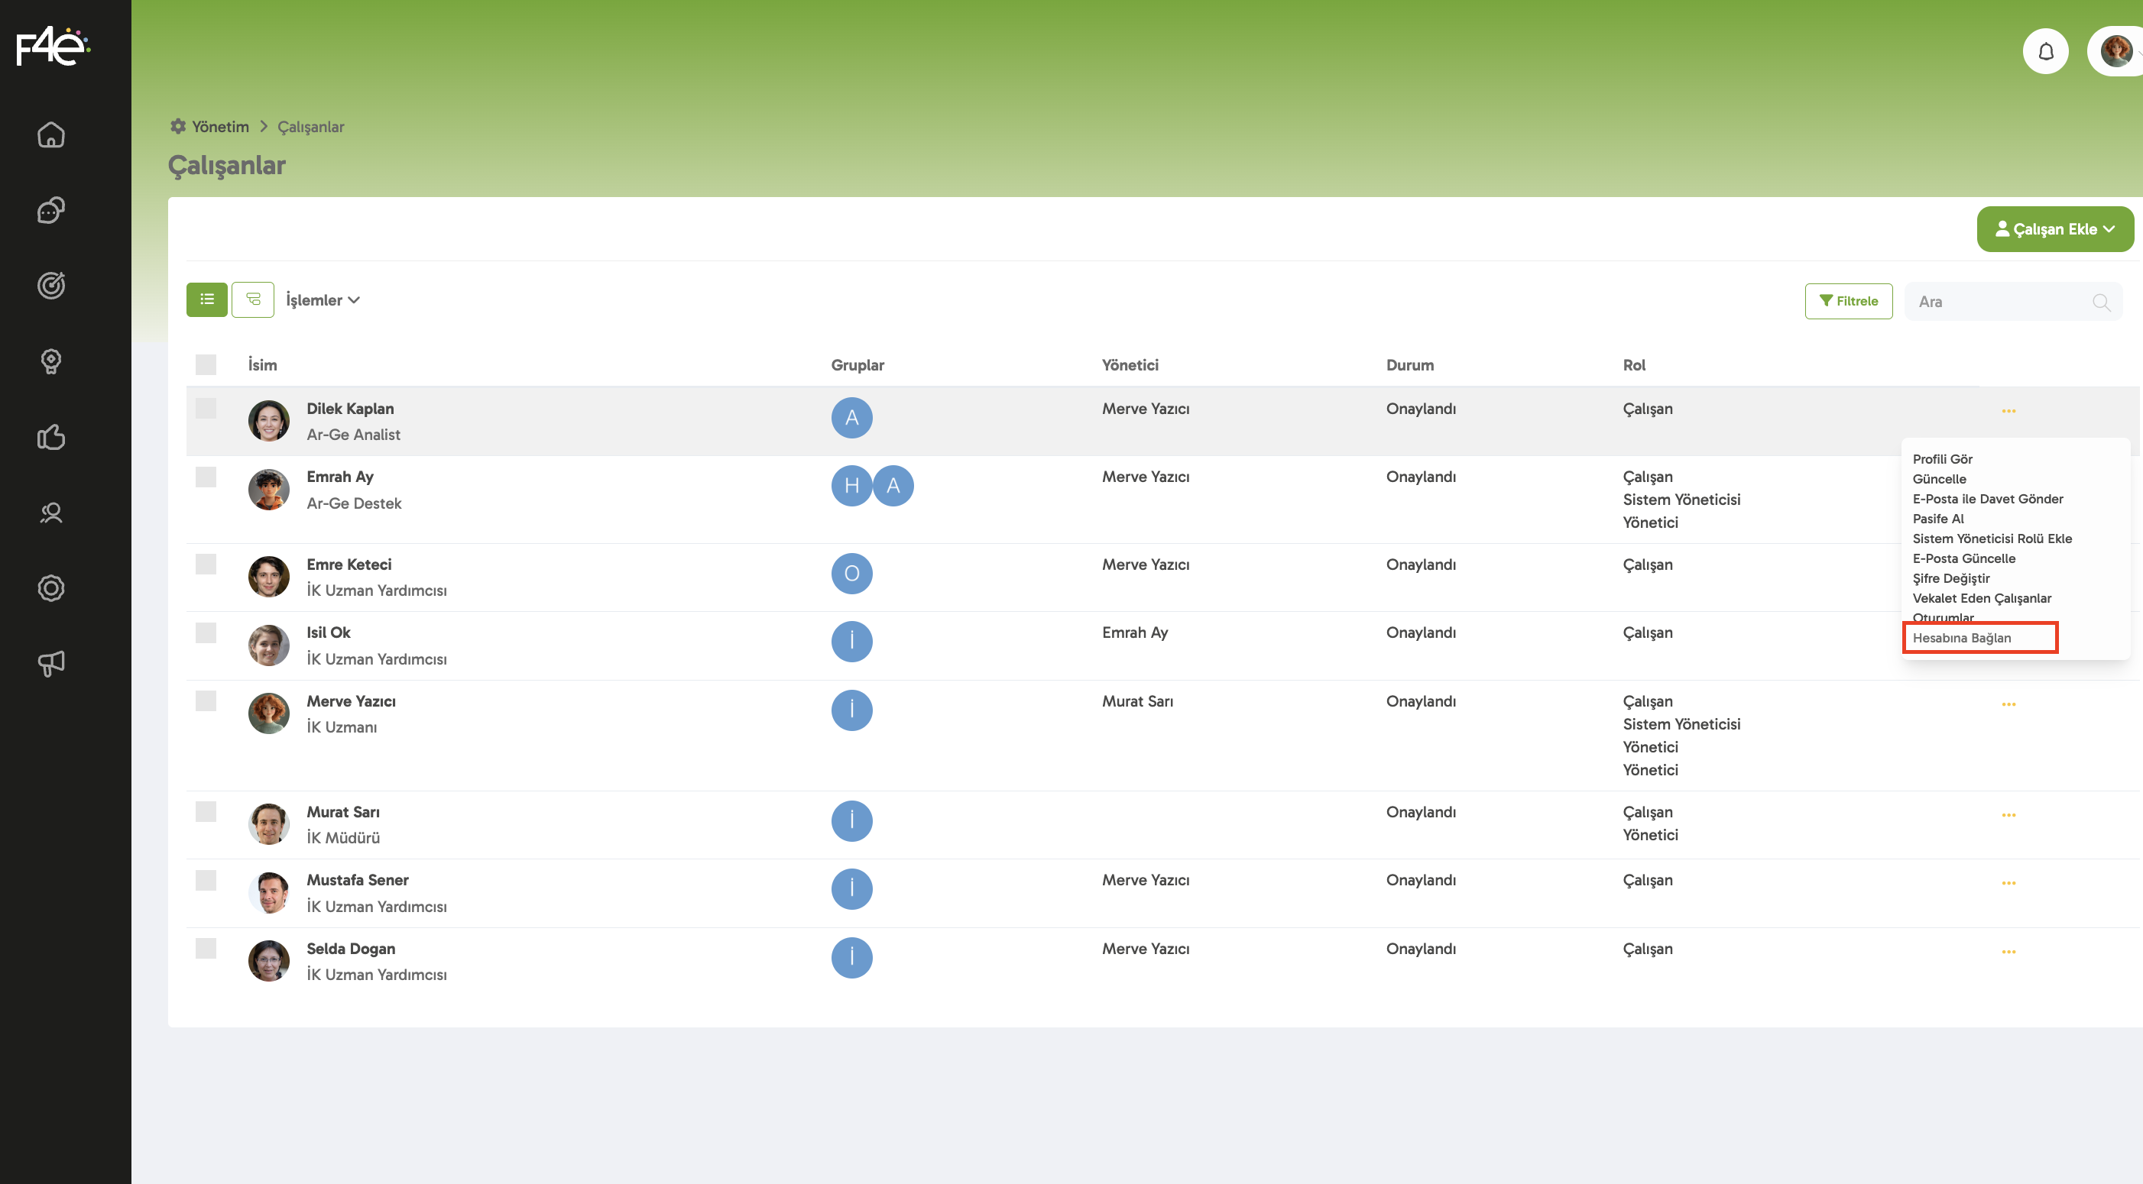Open three-dot menu for Murat Sarı

pyautogui.click(x=2008, y=815)
